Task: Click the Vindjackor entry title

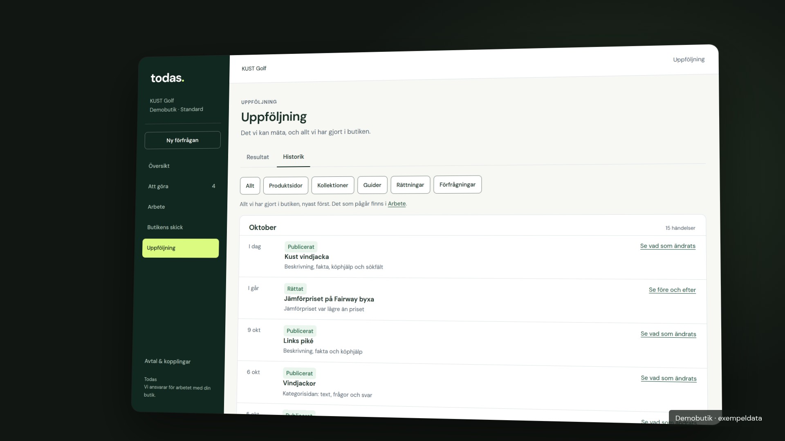Action: point(299,383)
